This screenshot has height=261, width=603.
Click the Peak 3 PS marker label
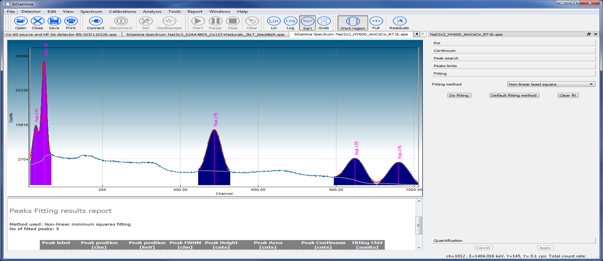356,148
